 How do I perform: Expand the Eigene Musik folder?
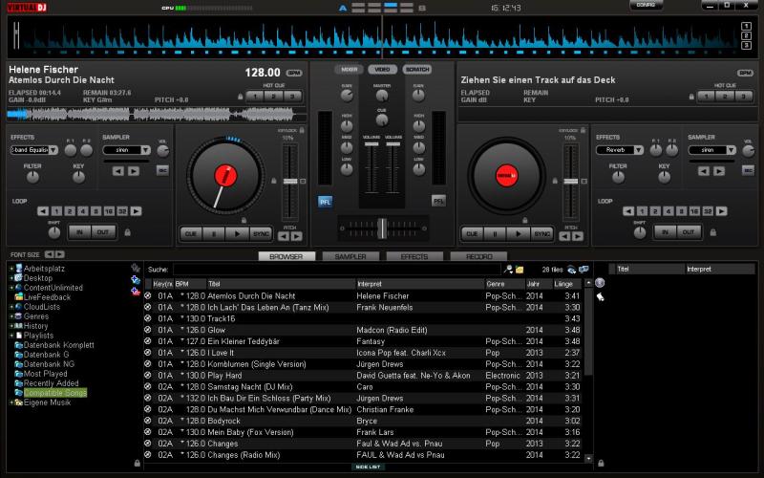click(x=11, y=402)
